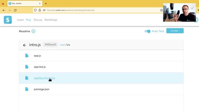Click the permissions icon in the address bar
The width and height of the screenshot is (199, 112).
(44, 10)
